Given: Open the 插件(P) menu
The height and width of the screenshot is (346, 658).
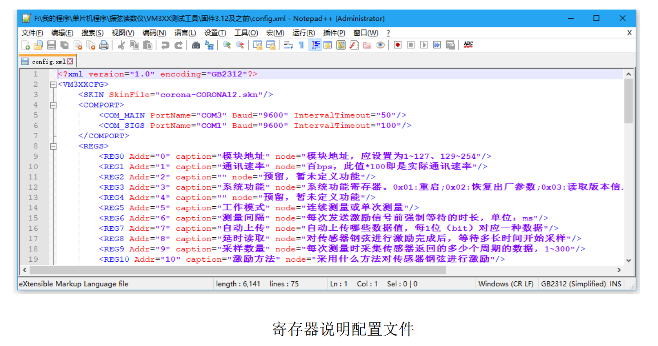Looking at the screenshot, I should 334,33.
